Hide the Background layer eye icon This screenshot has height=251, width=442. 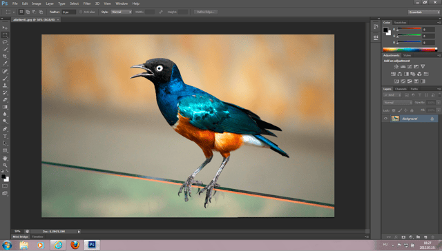(385, 119)
